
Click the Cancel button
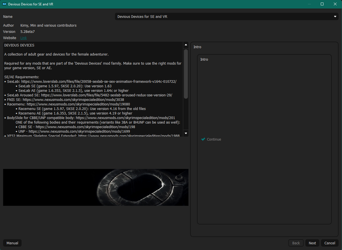click(x=330, y=243)
